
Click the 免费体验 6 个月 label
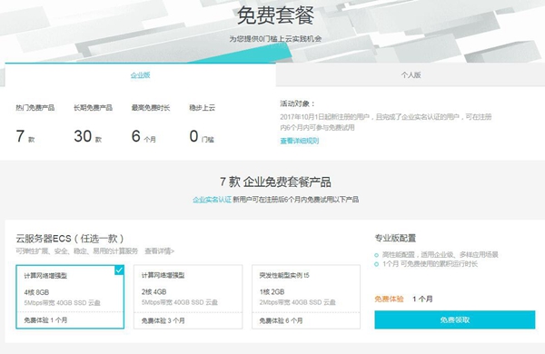[x=281, y=320]
